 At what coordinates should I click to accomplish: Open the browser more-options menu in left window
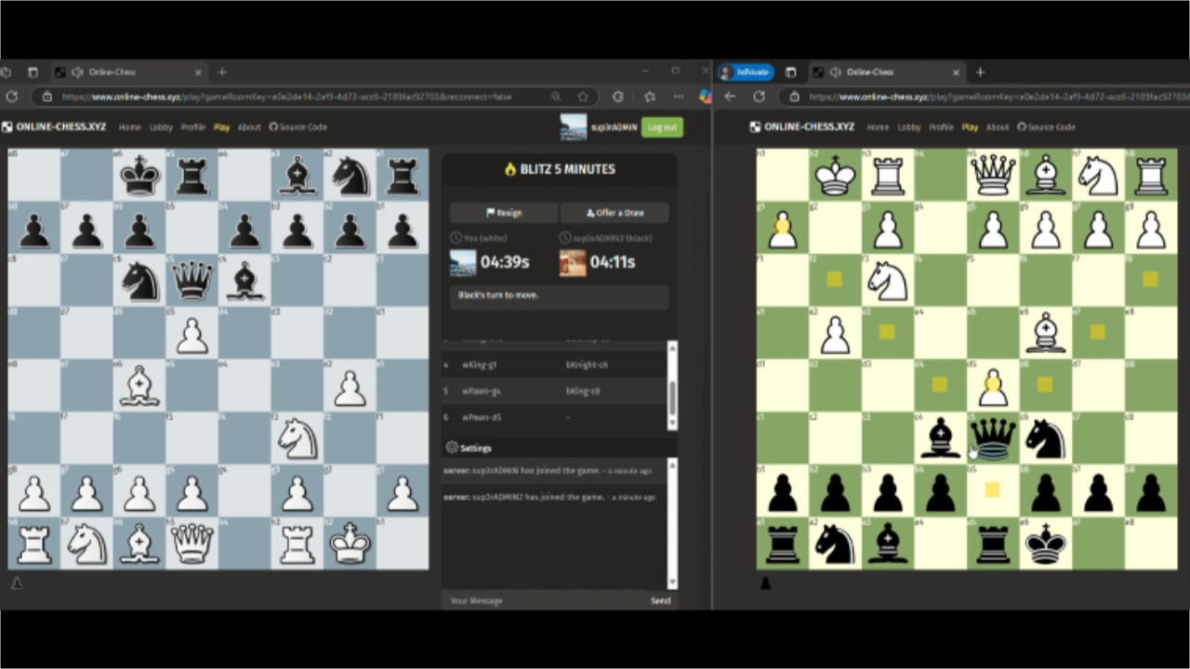coord(680,97)
